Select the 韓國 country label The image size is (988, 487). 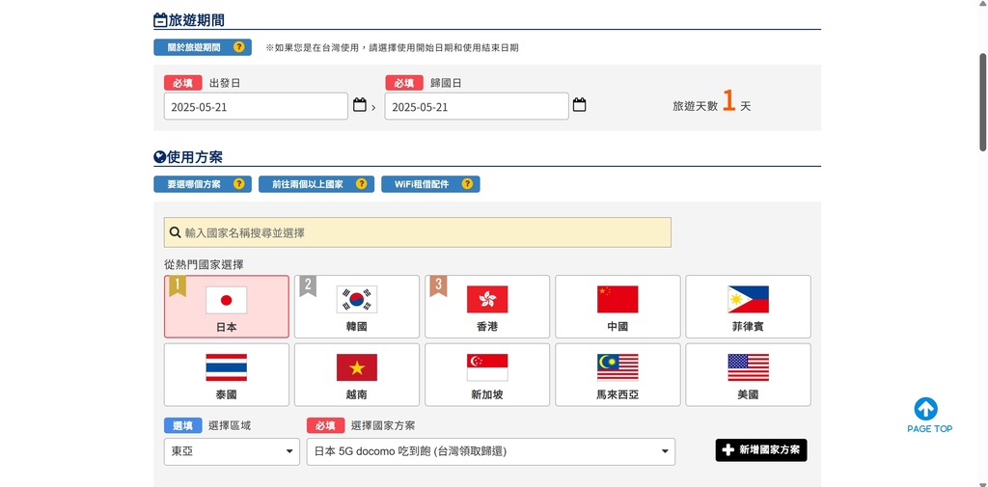[x=357, y=327]
